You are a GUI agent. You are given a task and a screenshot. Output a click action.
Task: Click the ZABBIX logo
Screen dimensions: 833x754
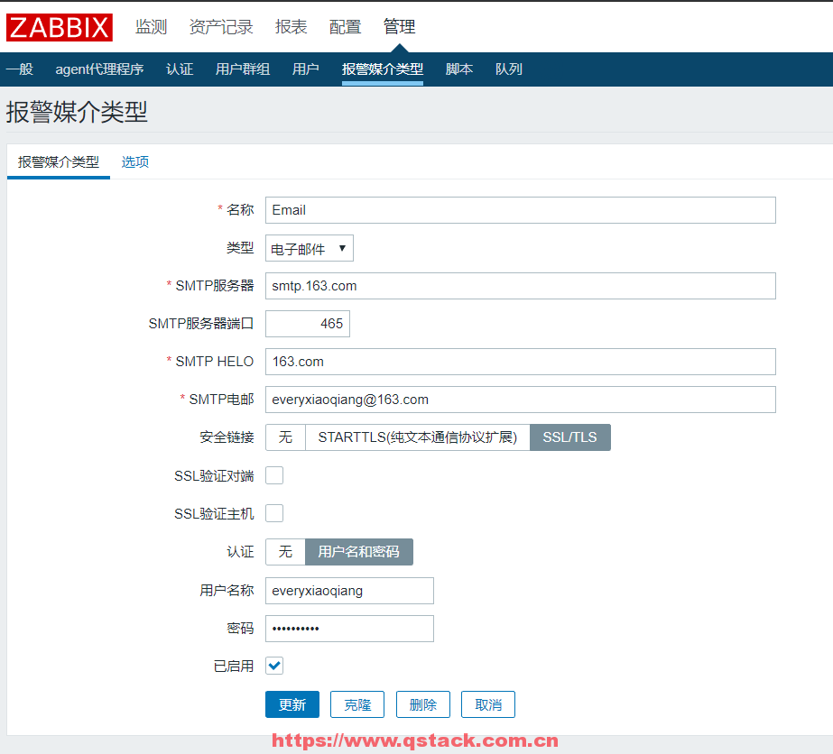click(x=60, y=27)
